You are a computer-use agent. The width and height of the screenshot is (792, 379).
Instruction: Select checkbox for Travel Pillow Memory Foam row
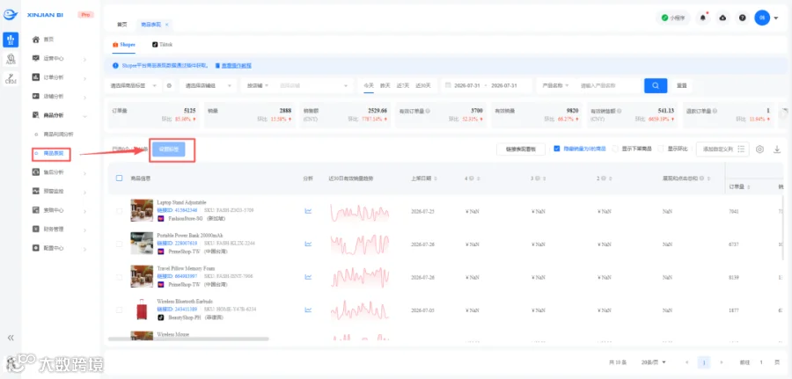pos(119,276)
